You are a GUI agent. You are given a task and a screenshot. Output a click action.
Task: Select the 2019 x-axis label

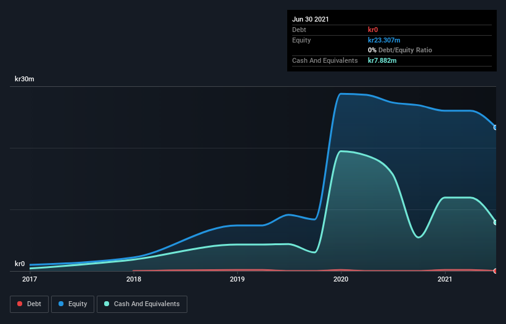237,279
